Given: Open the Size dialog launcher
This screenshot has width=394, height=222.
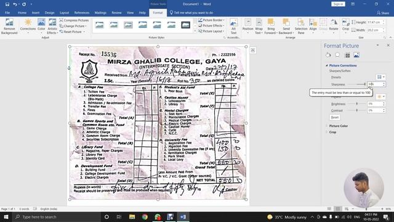Looking at the screenshot, I should (x=385, y=38).
